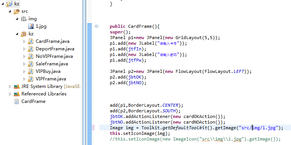Image resolution: width=291 pixels, height=145 pixels.
Task: Fold the CardFrame() constructor in editor
Action: click(96, 26)
